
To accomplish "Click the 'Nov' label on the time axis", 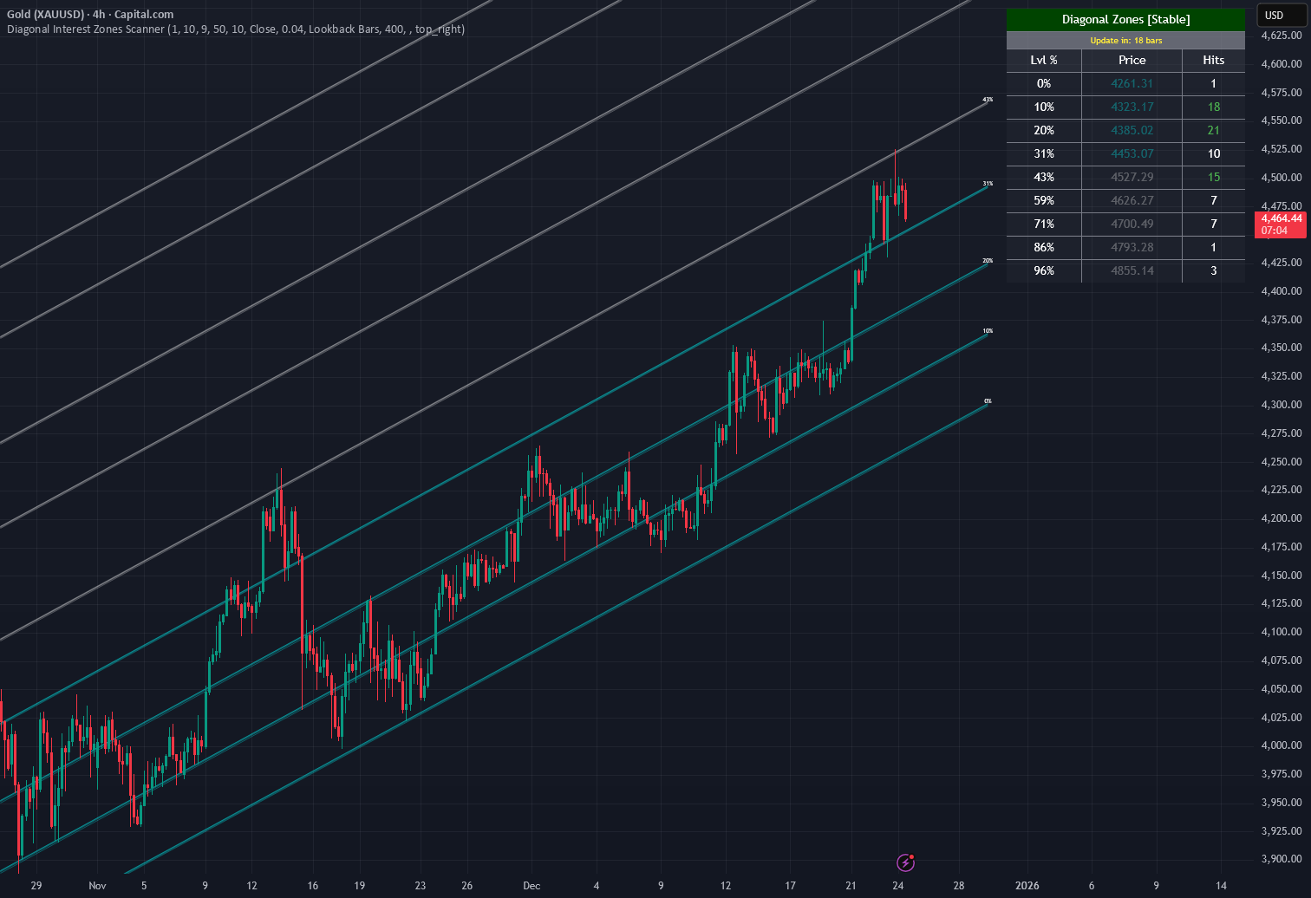I will click(x=97, y=886).
